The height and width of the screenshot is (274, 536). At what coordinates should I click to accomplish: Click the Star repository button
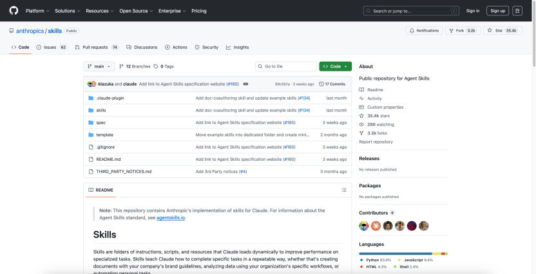click(501, 30)
